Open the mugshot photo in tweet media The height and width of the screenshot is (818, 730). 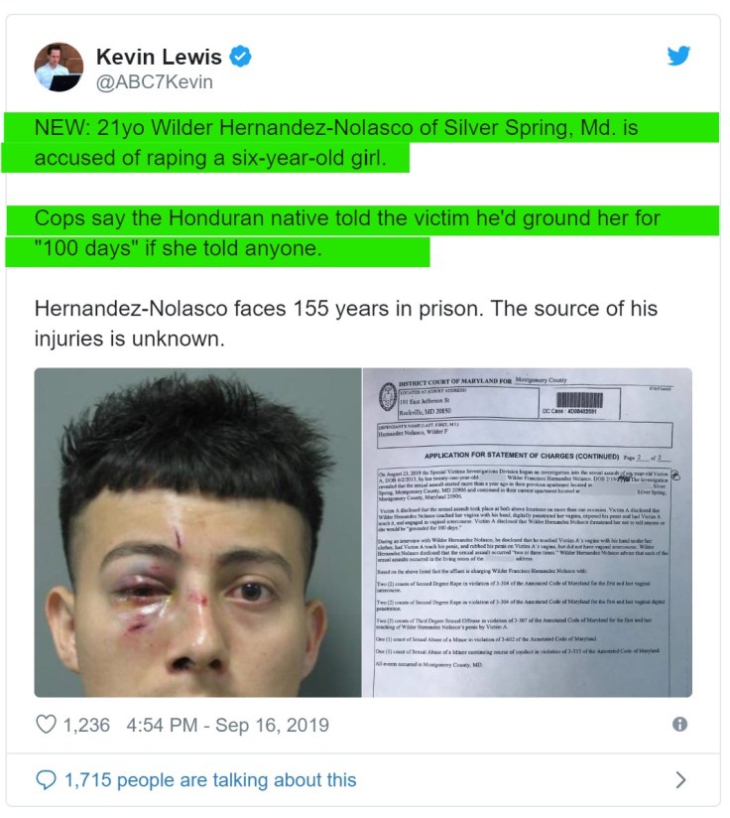coord(197,532)
